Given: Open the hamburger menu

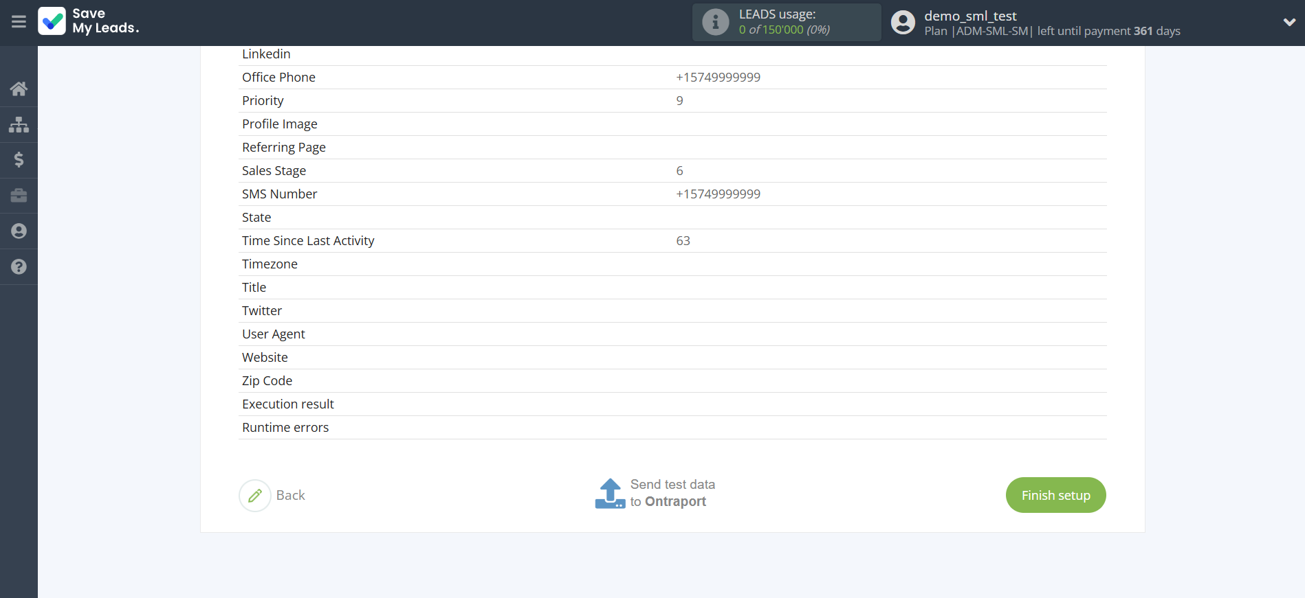Looking at the screenshot, I should tap(19, 22).
